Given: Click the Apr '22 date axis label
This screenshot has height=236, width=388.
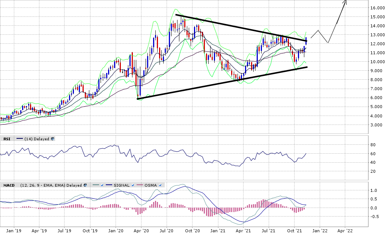Looking at the screenshot, I should 345,232.
